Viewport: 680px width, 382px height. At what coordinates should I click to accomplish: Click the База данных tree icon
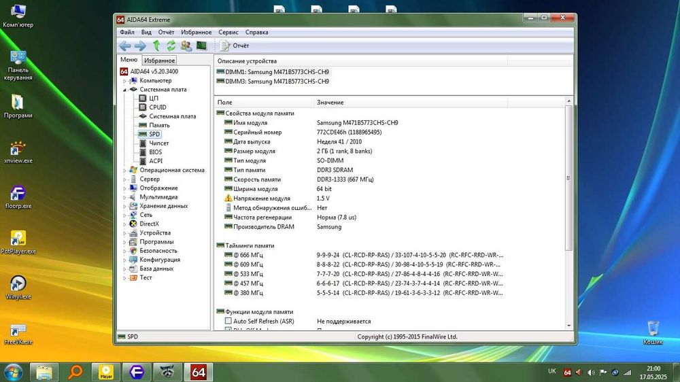[133, 269]
